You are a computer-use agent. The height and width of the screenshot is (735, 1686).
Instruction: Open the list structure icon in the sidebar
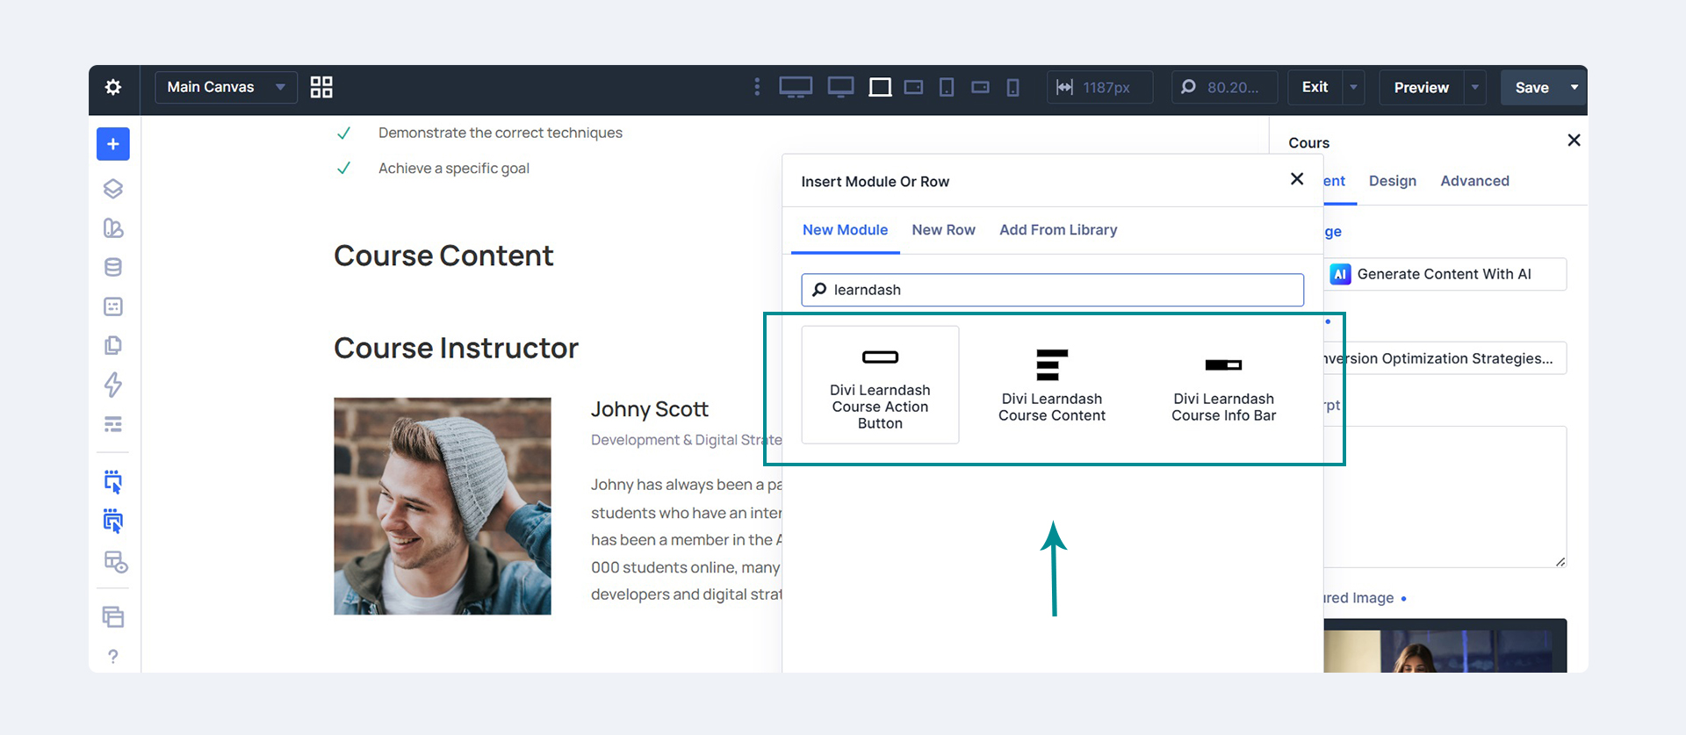(x=113, y=424)
